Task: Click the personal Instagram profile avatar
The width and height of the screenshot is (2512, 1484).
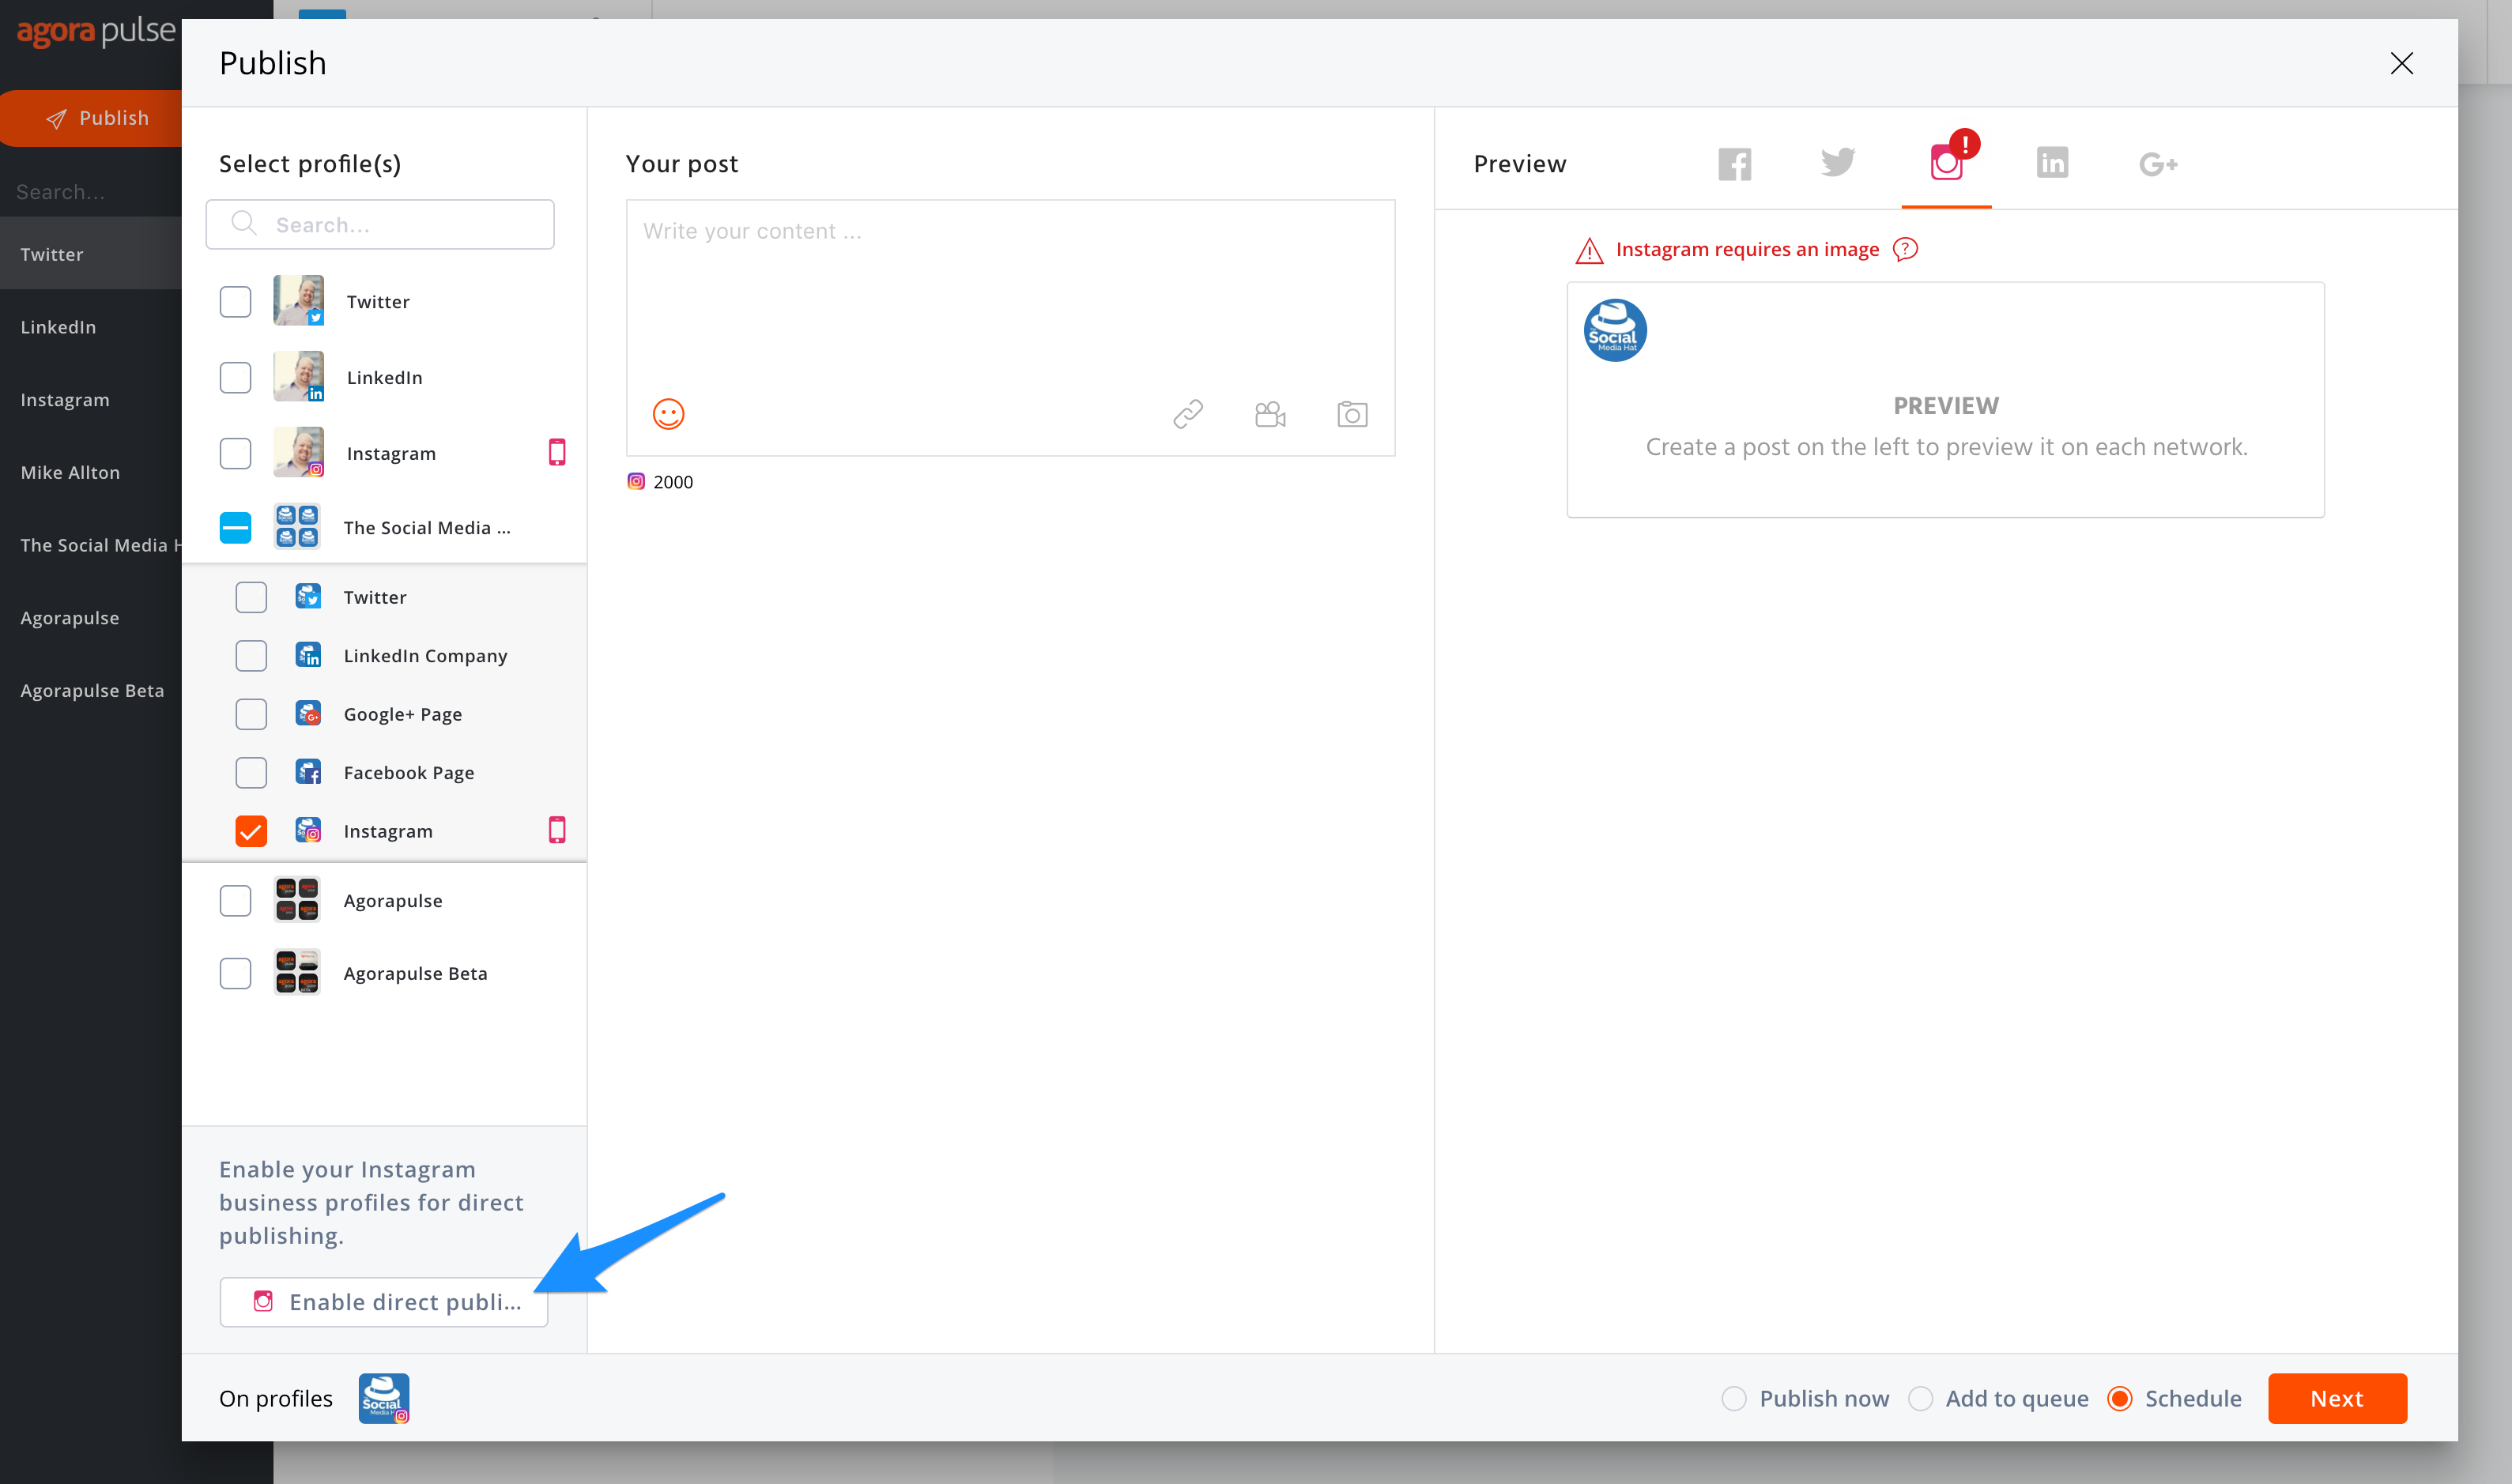Action: [298, 452]
